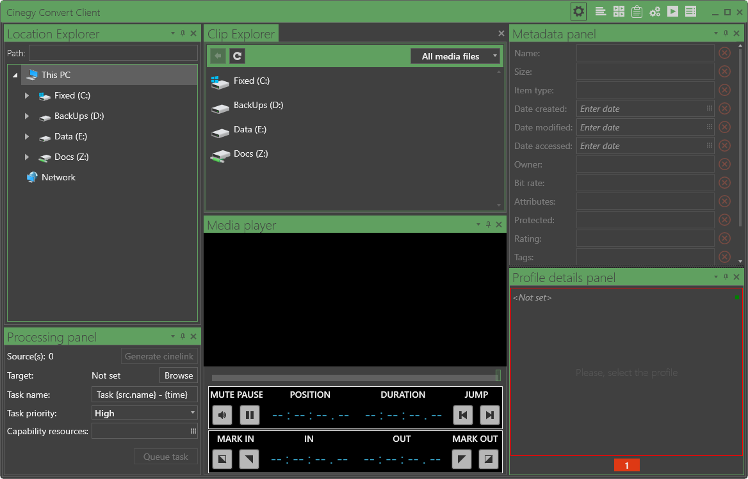The width and height of the screenshot is (748, 479).
Task: Click the Pause button in Media player
Action: (250, 414)
